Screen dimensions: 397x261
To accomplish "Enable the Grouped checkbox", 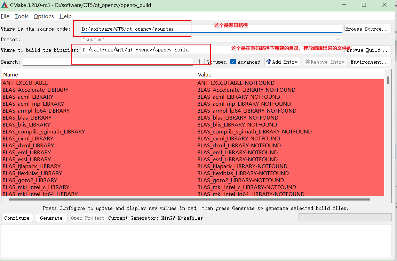I will (x=202, y=62).
